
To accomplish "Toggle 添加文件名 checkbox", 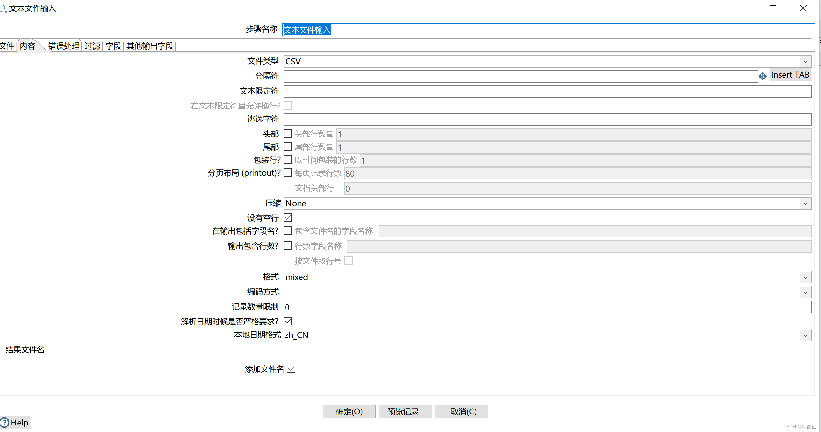I will click(x=291, y=369).
